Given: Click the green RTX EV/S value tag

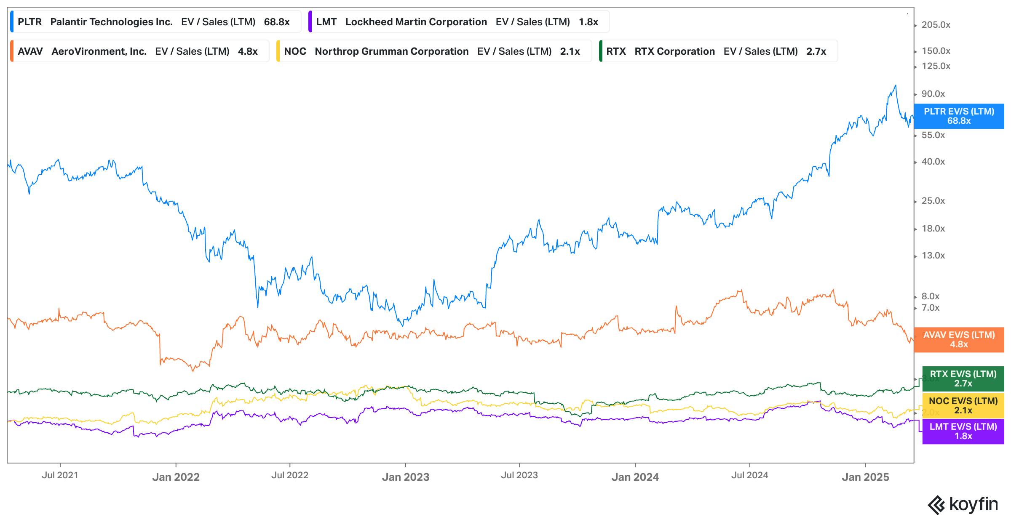Looking at the screenshot, I should pyautogui.click(x=963, y=379).
